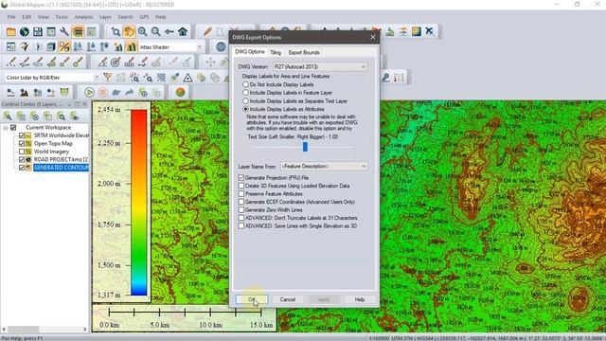Click the target range ring digitizer icon
The width and height of the screenshot is (606, 341).
(x=116, y=62)
